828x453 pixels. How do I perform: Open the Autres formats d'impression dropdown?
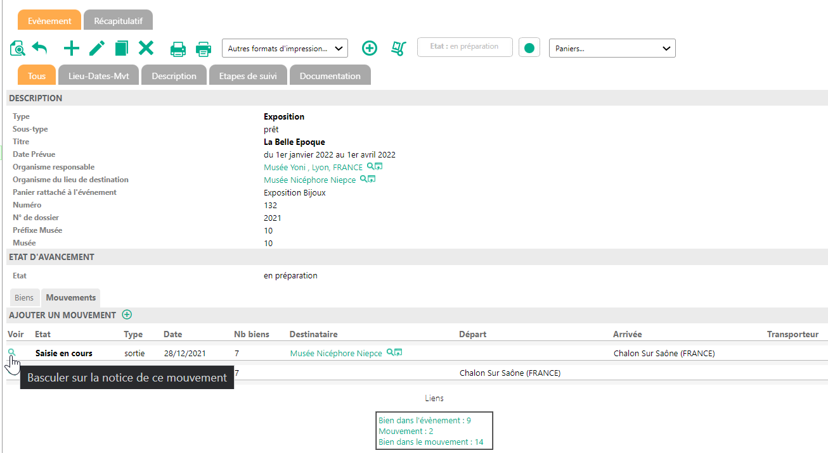coord(285,48)
